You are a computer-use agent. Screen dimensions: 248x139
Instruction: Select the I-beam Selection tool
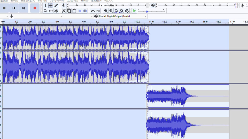coord(45,5)
